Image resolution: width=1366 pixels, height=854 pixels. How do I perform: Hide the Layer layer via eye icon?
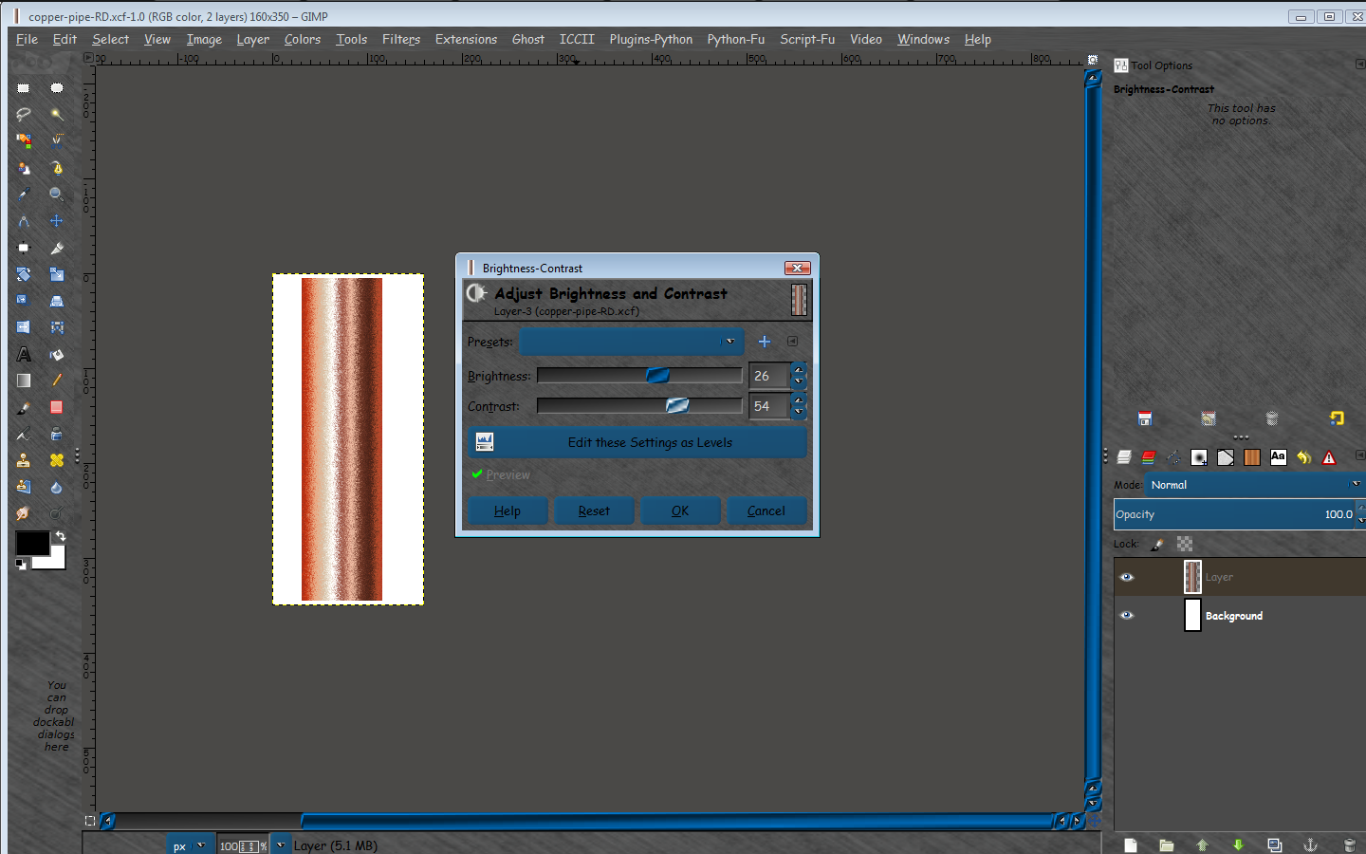point(1127,577)
